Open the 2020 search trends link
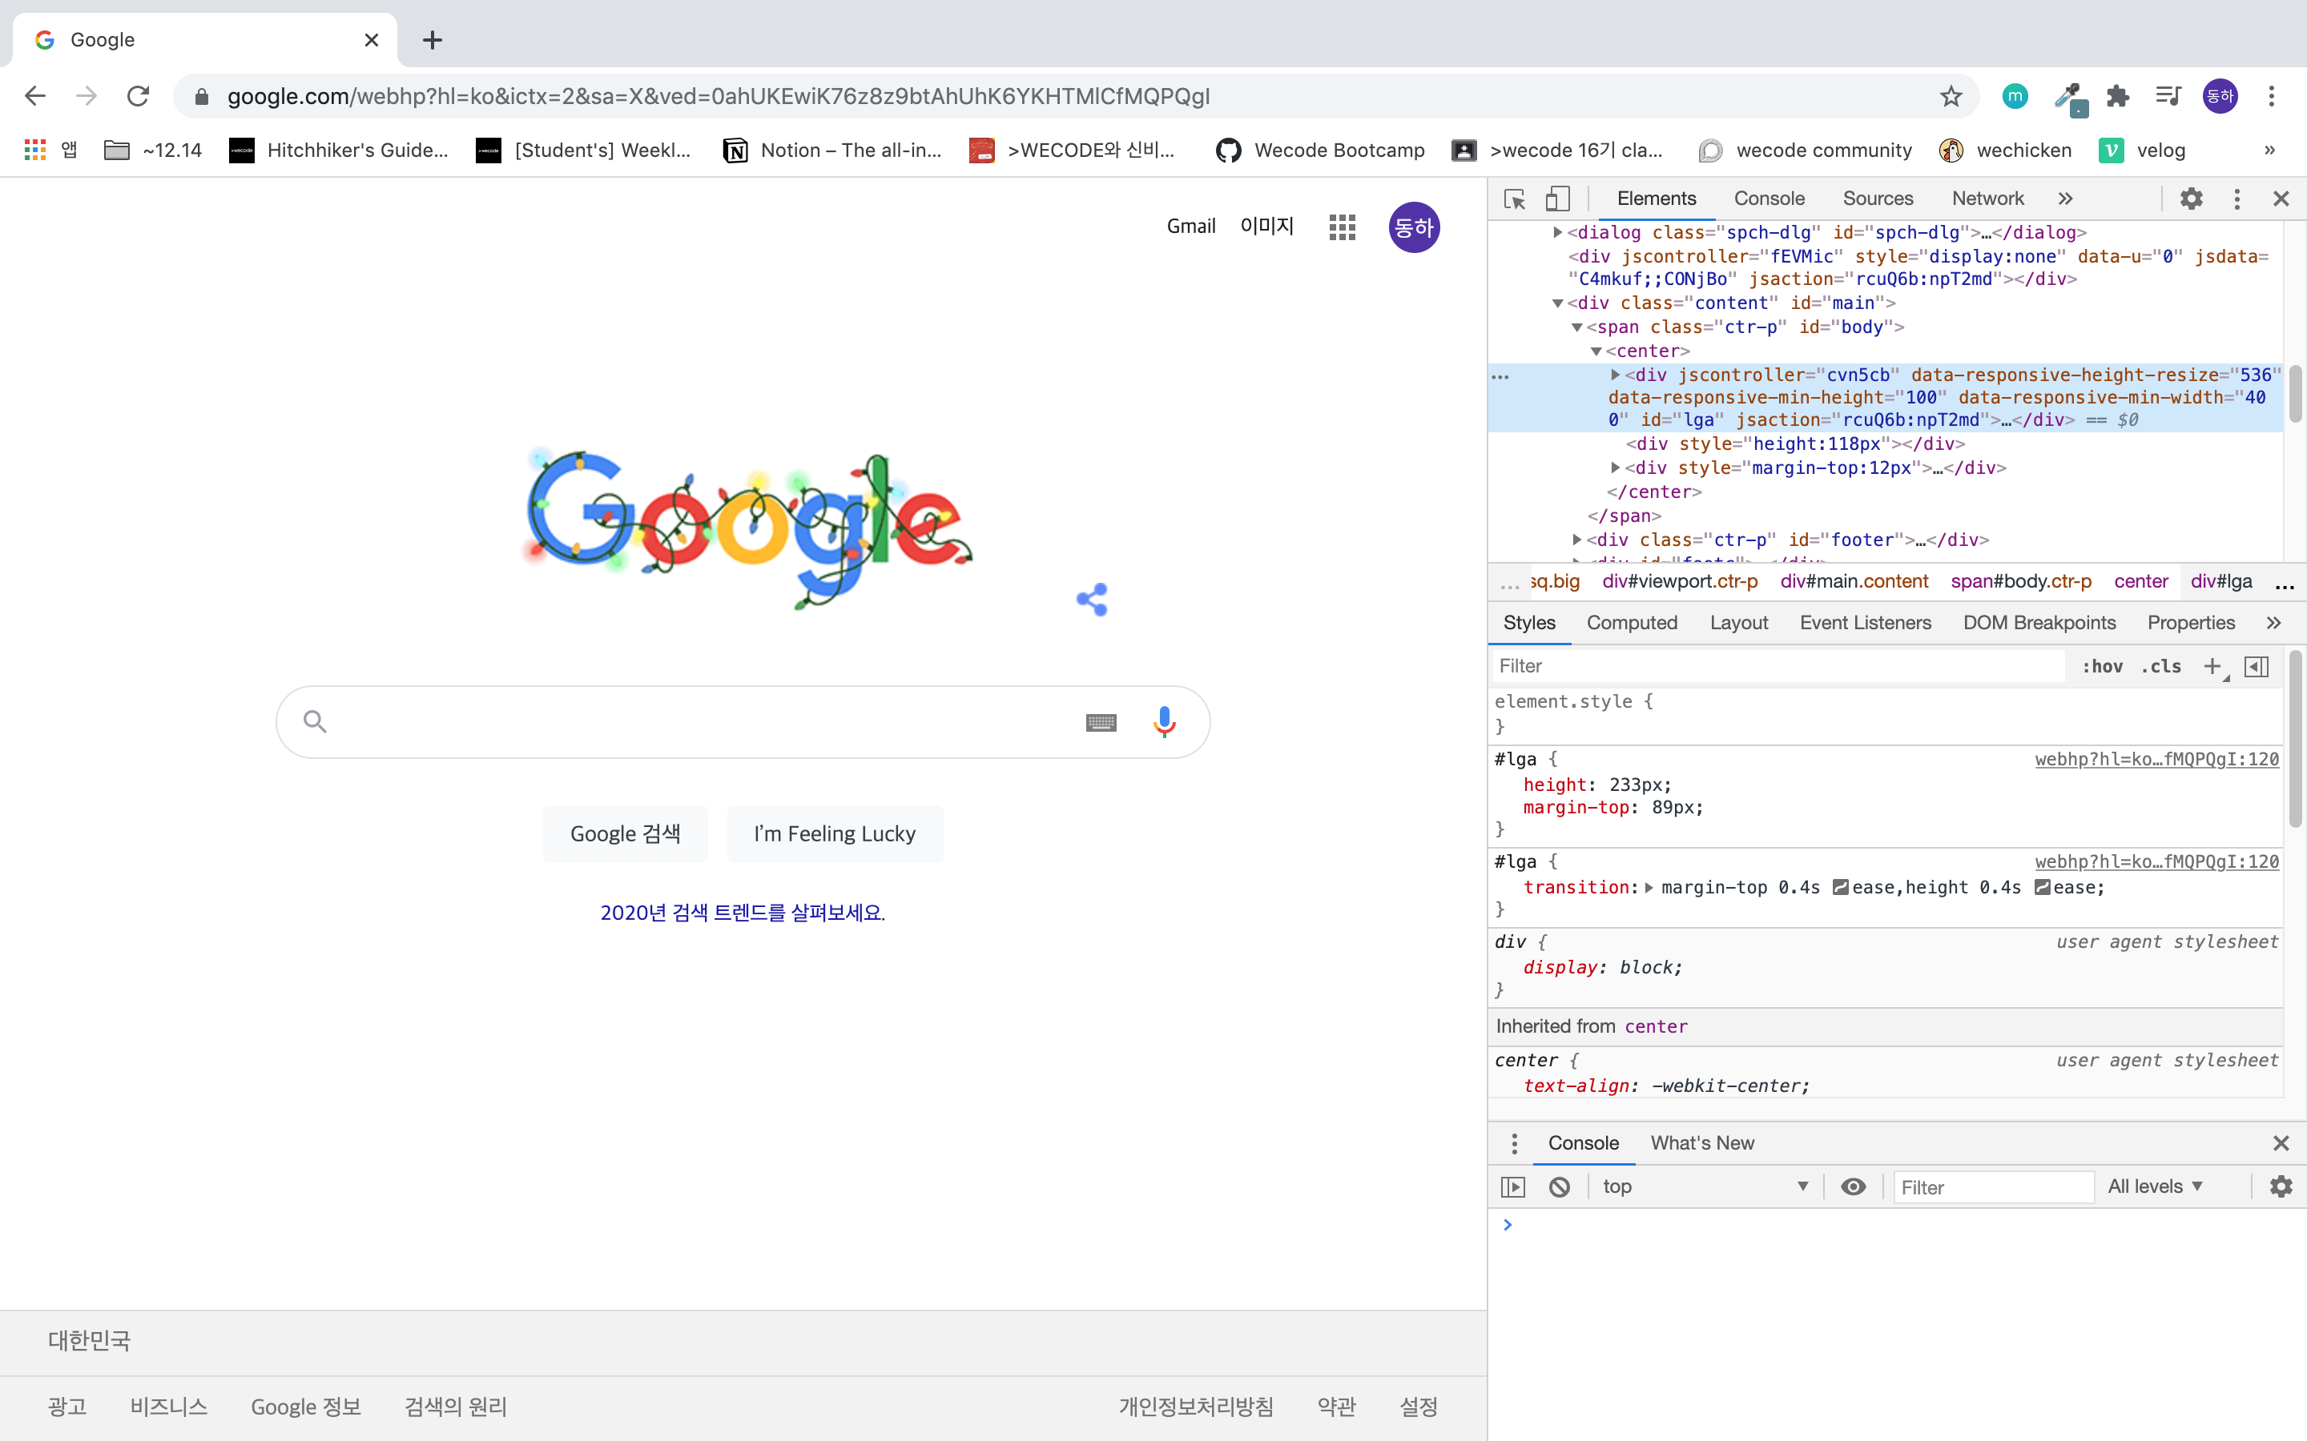 click(743, 912)
